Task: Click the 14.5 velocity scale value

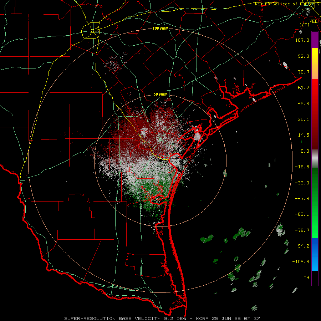Action: (304, 135)
